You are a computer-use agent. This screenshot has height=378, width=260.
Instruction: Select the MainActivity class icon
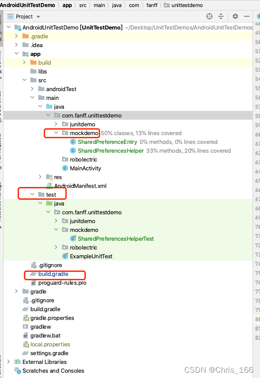65,168
